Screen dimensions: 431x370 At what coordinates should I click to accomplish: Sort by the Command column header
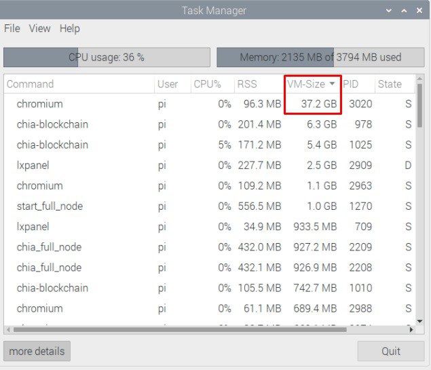point(79,84)
